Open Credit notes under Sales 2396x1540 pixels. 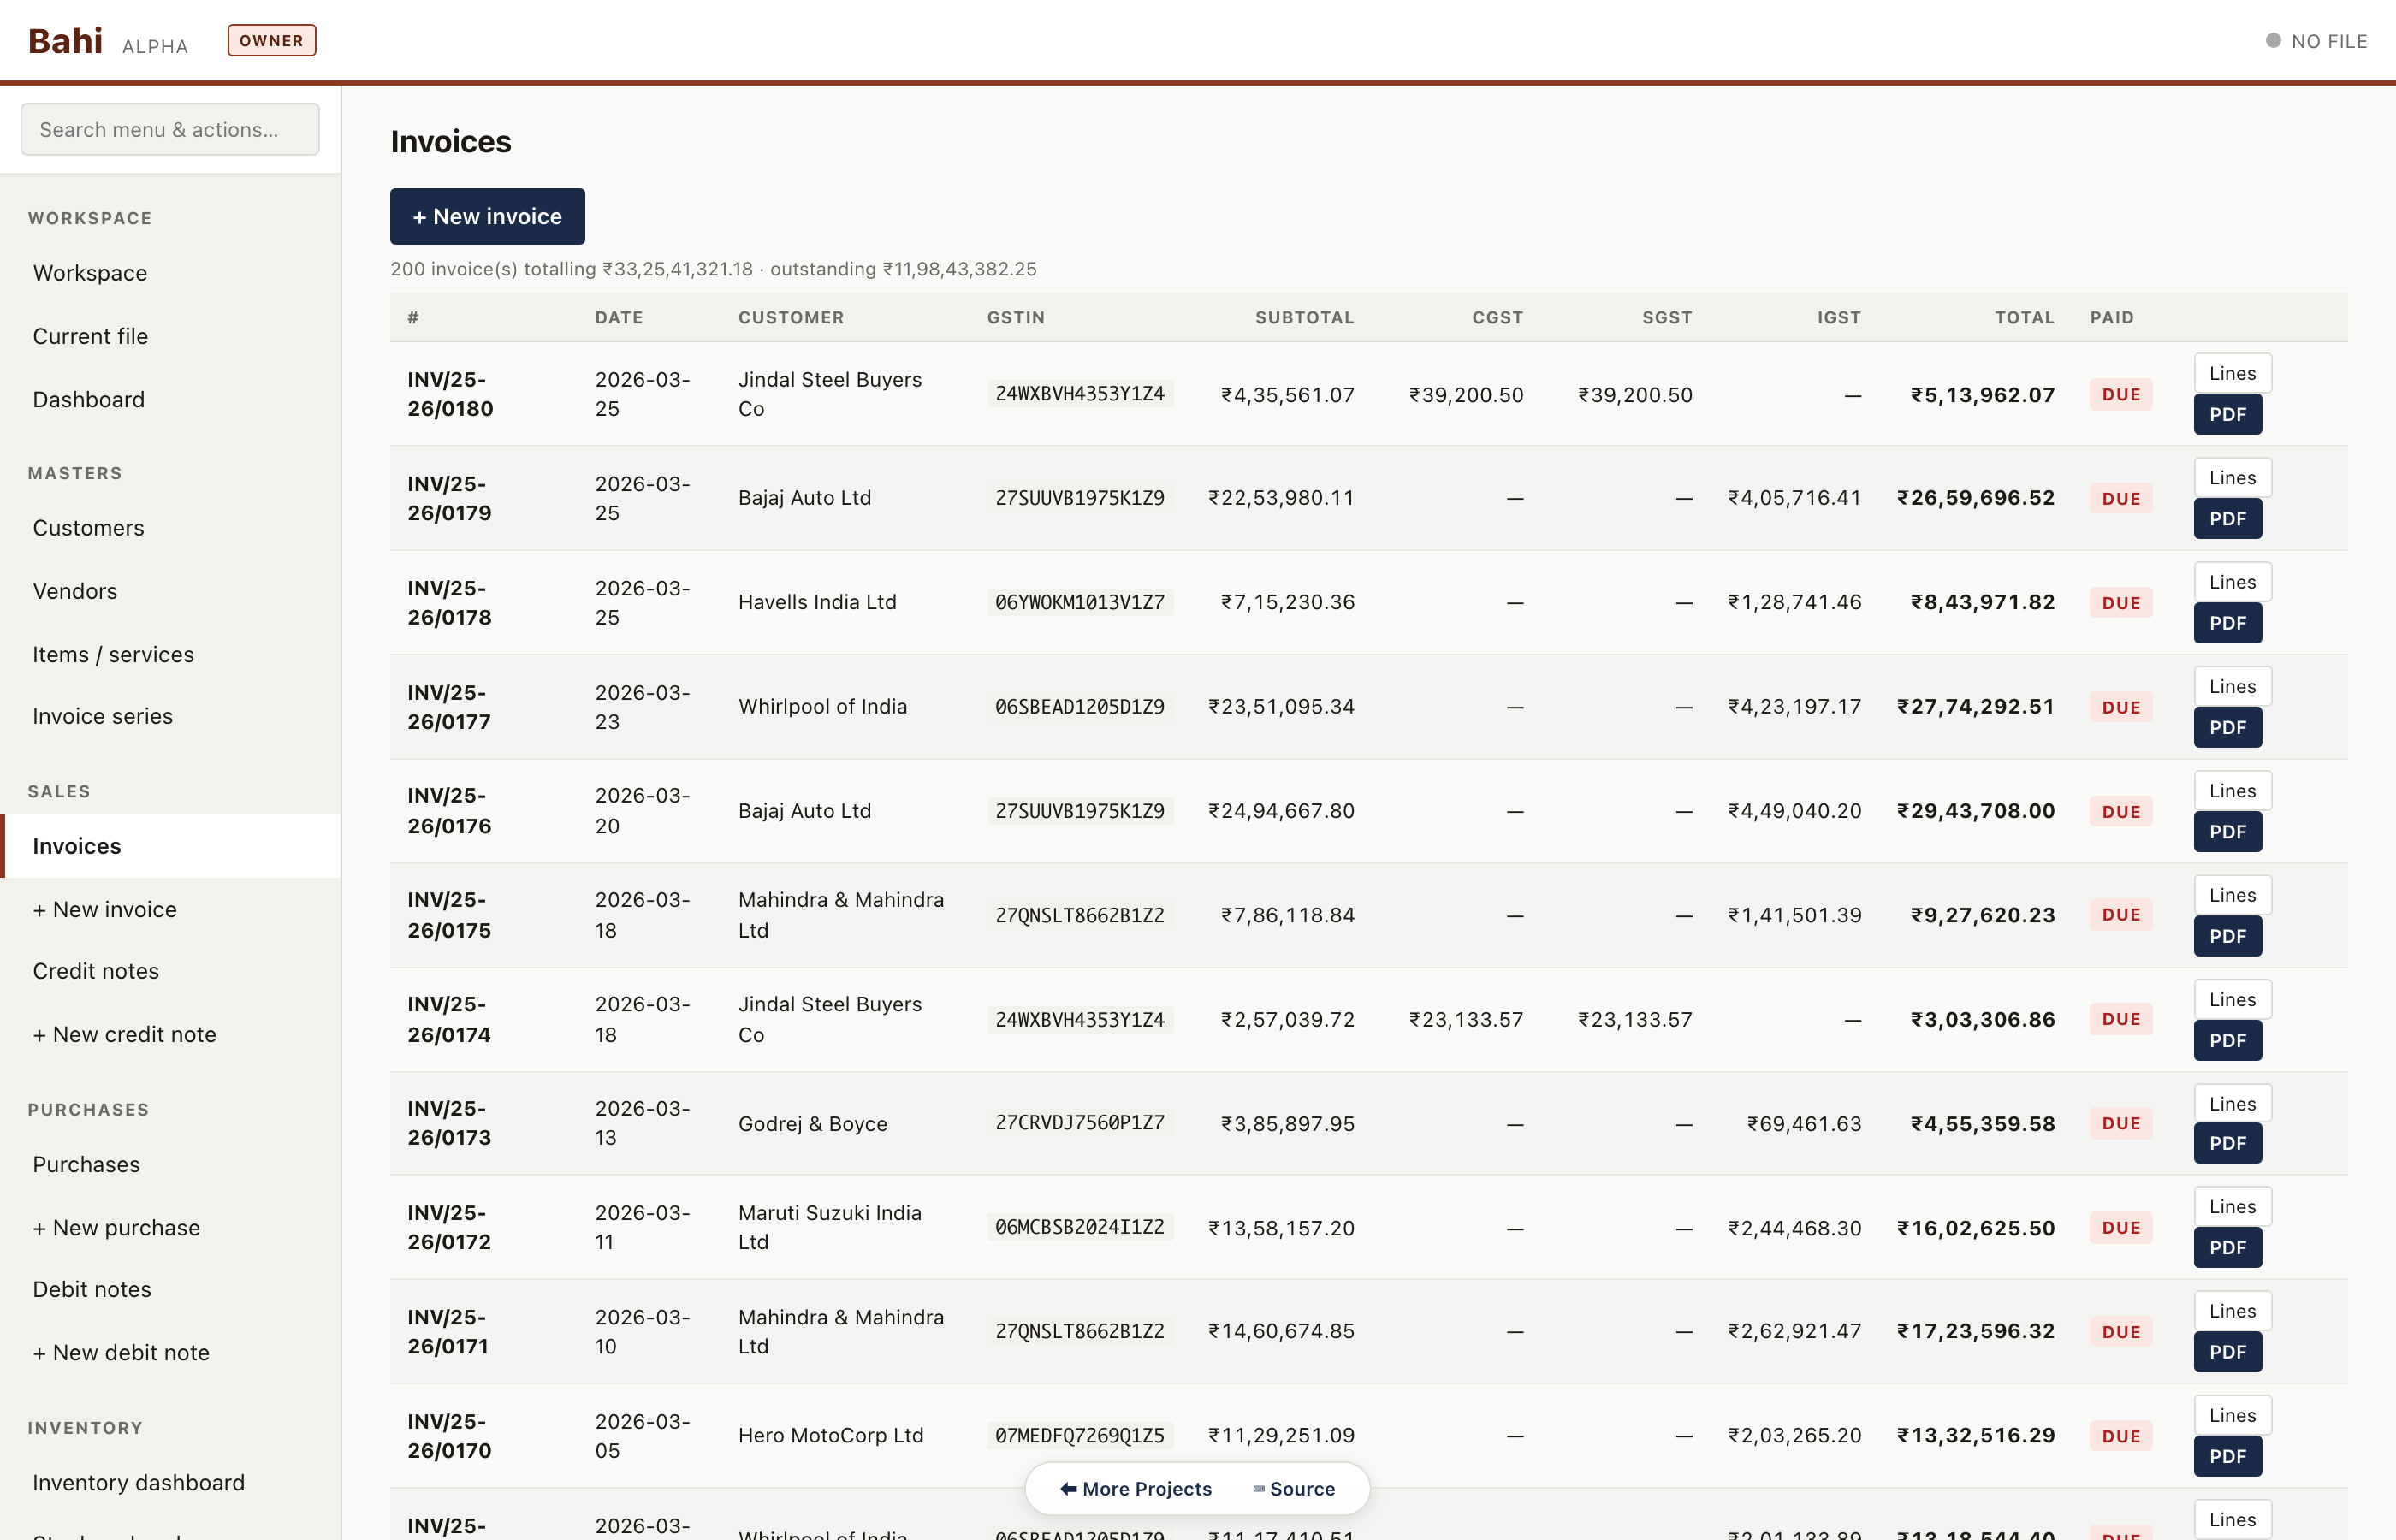pos(95,971)
